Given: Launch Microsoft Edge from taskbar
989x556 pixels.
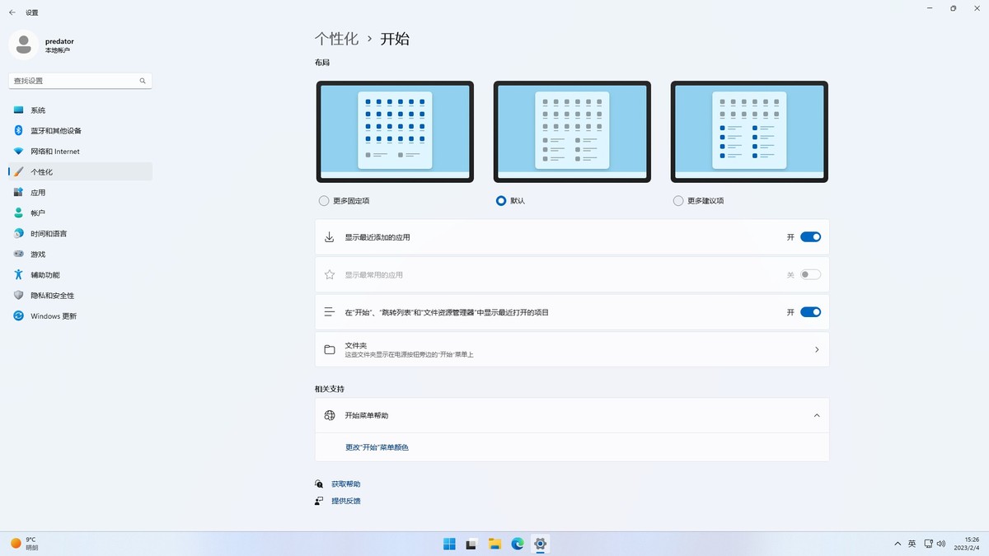Looking at the screenshot, I should 518,544.
